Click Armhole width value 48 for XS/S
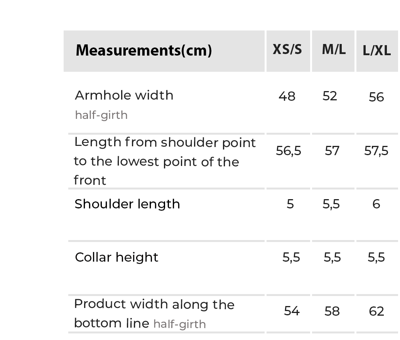 (287, 96)
